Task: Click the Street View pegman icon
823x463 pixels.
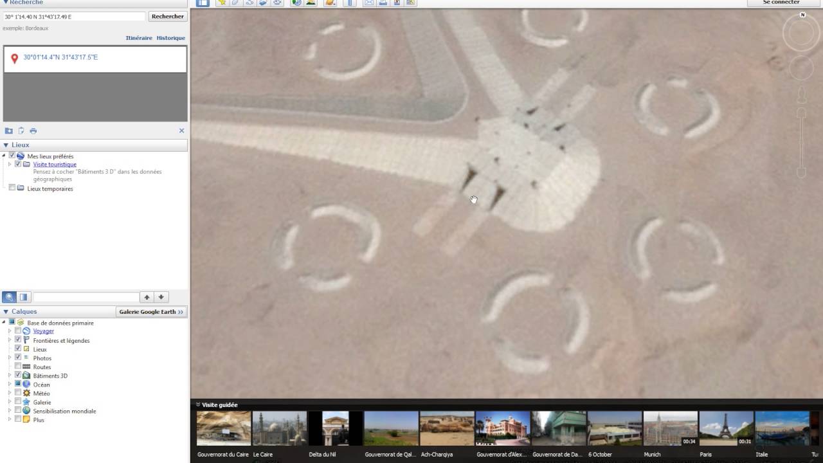Action: 802,96
